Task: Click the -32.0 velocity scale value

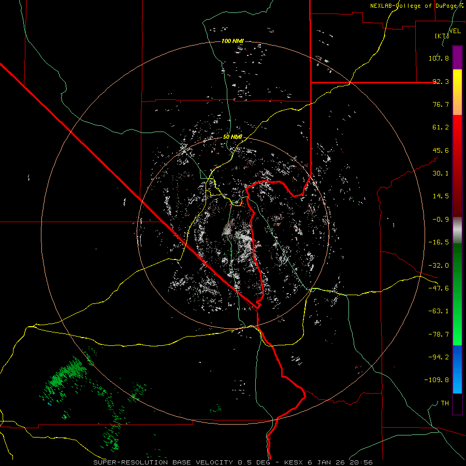Action: pos(439,266)
